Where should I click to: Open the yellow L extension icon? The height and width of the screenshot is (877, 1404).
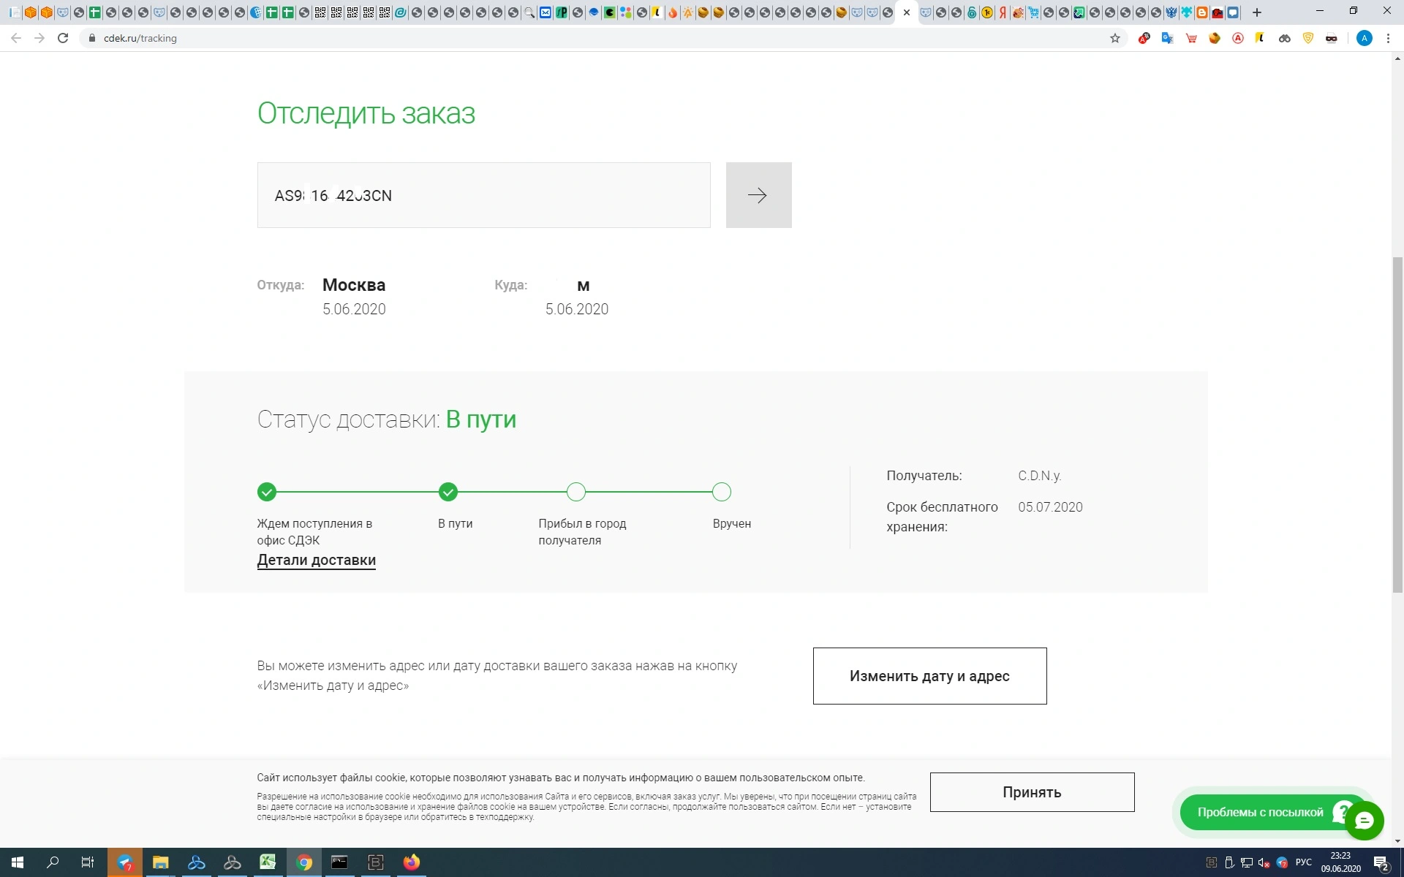click(x=1261, y=38)
